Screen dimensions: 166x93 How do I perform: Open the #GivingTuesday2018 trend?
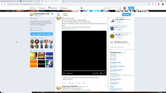click(x=116, y=70)
